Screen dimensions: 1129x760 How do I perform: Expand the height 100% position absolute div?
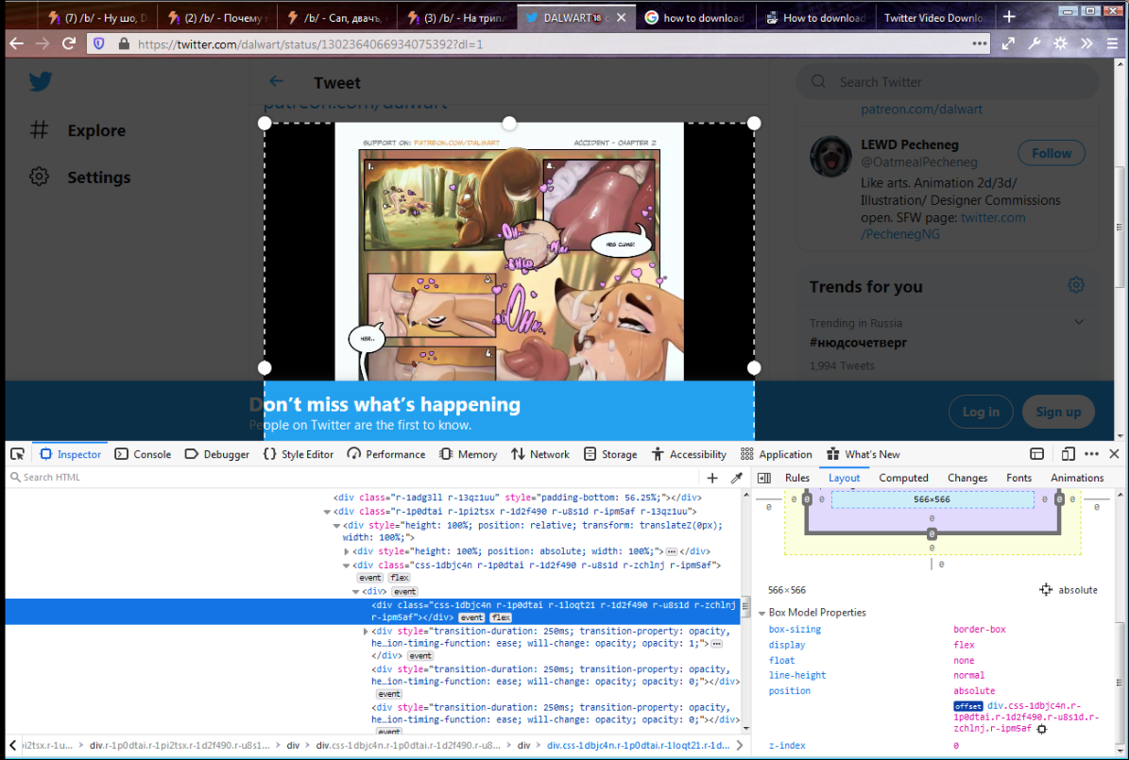(x=347, y=551)
